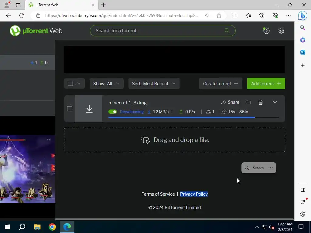The image size is (311, 233).
Task: Click the minecraft1_8.dmg download progress bar
Action: (x=193, y=117)
